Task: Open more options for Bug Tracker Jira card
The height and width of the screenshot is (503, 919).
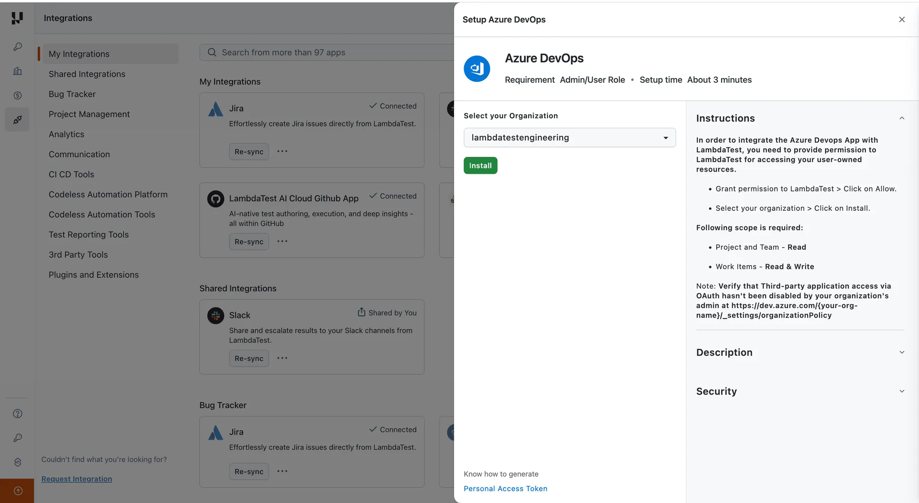Action: tap(282, 471)
